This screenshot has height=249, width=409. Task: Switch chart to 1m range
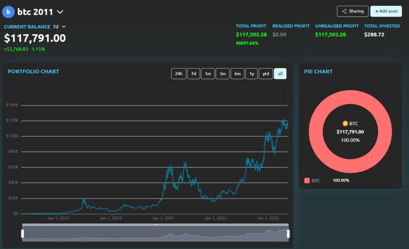208,74
